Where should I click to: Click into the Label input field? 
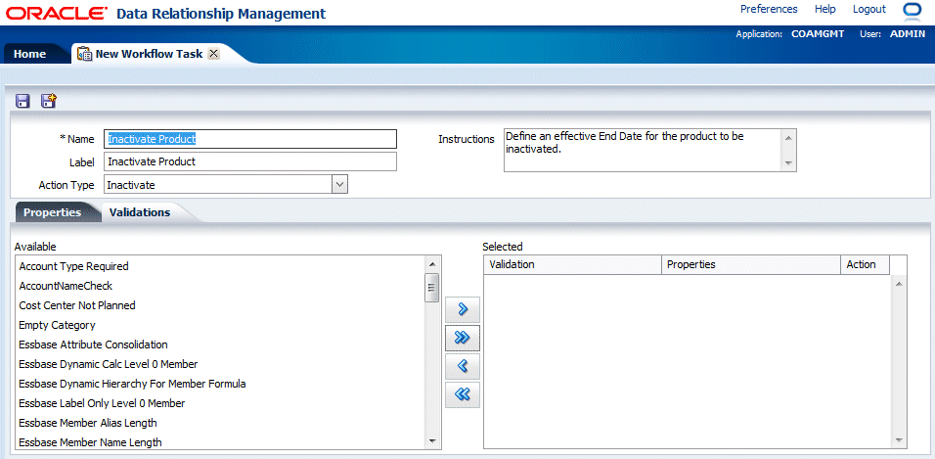pos(250,161)
